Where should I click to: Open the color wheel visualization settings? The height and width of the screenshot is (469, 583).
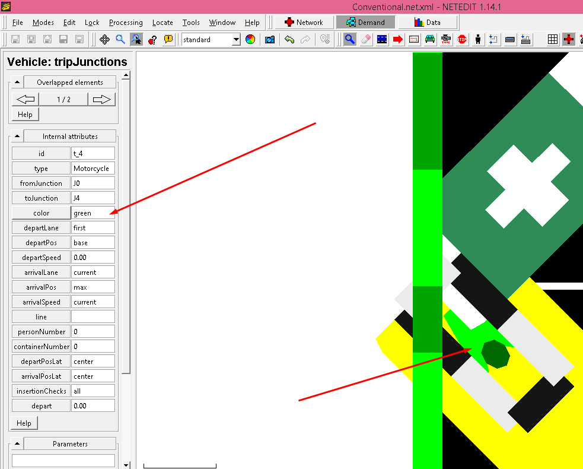point(250,39)
